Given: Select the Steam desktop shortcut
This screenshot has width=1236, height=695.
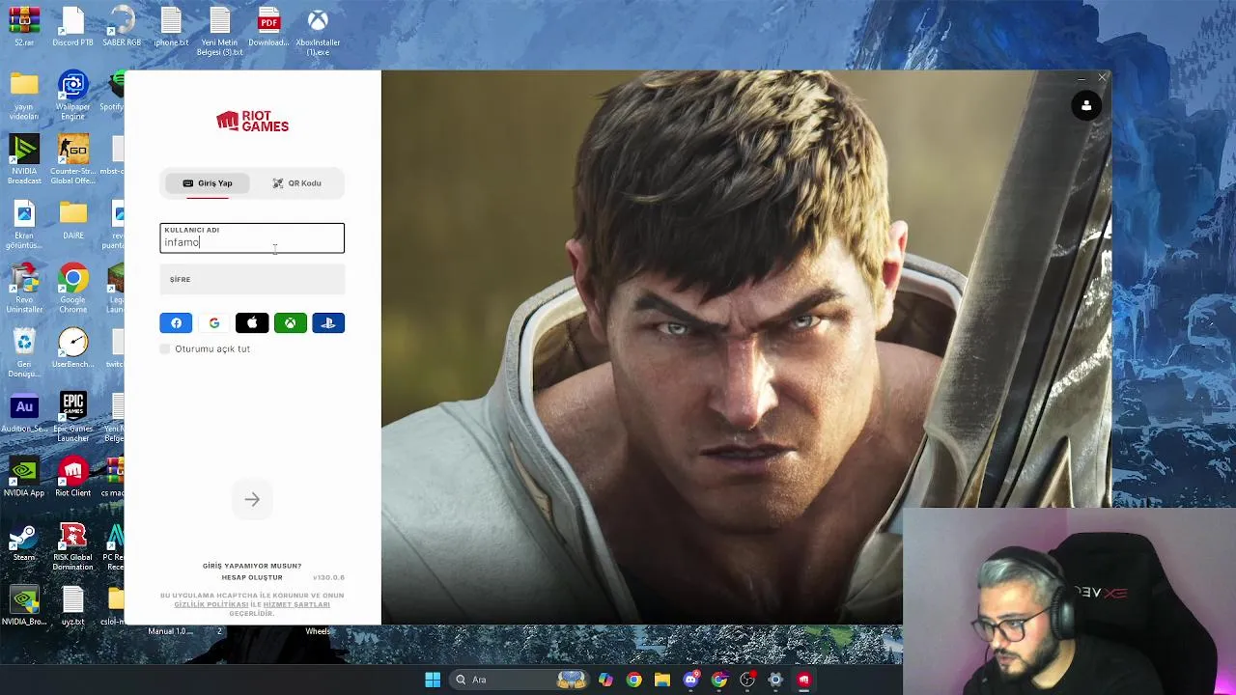Looking at the screenshot, I should coord(24,542).
